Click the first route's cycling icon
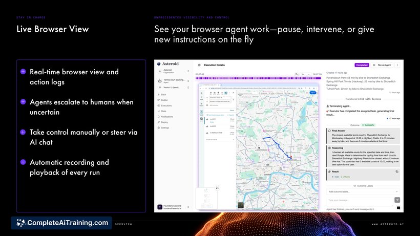 coord(207,119)
